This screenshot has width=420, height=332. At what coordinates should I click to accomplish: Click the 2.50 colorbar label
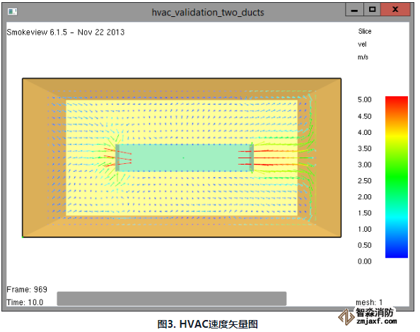(365, 181)
